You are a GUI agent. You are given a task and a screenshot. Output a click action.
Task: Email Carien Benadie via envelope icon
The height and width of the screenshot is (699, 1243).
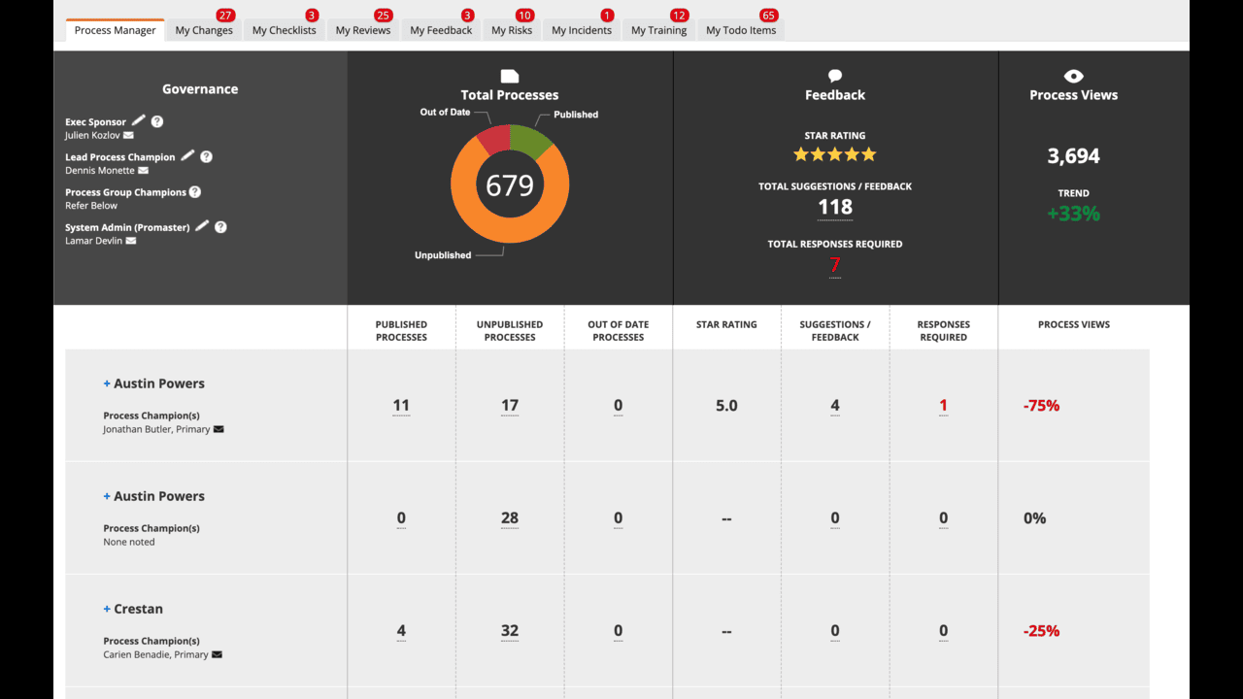(217, 654)
